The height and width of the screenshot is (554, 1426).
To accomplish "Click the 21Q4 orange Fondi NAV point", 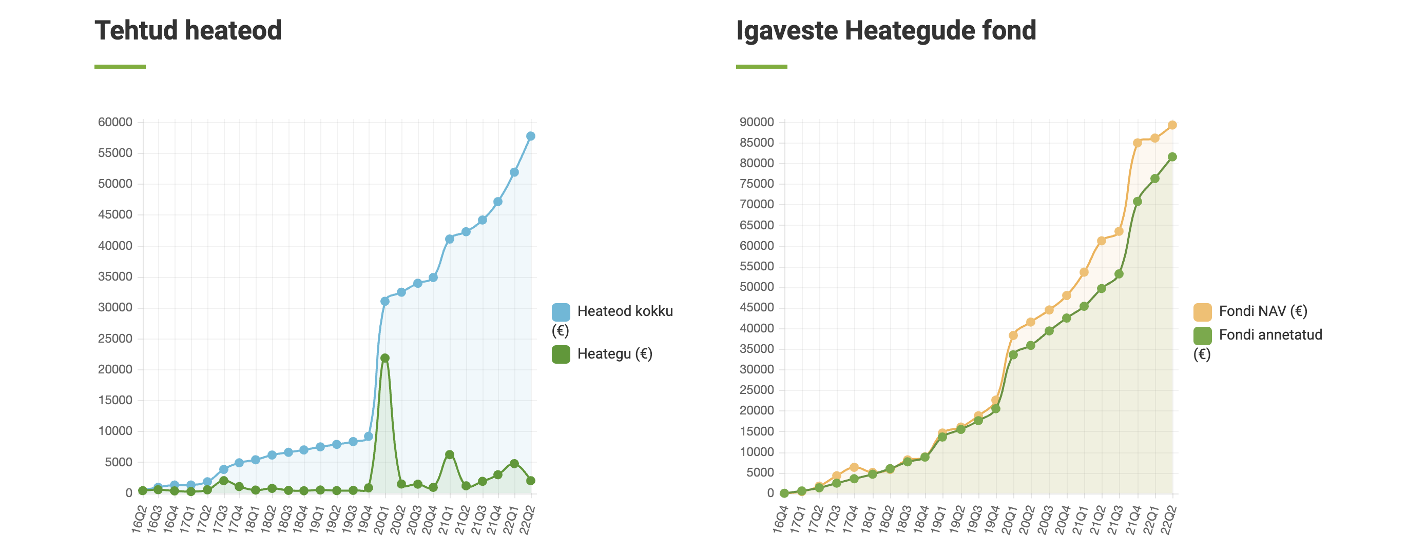I will coord(1137,143).
